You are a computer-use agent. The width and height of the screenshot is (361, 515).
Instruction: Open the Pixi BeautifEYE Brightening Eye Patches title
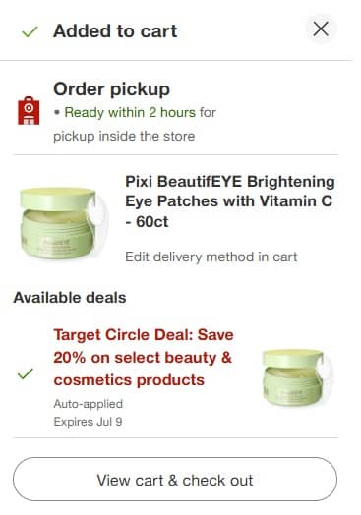(x=230, y=201)
